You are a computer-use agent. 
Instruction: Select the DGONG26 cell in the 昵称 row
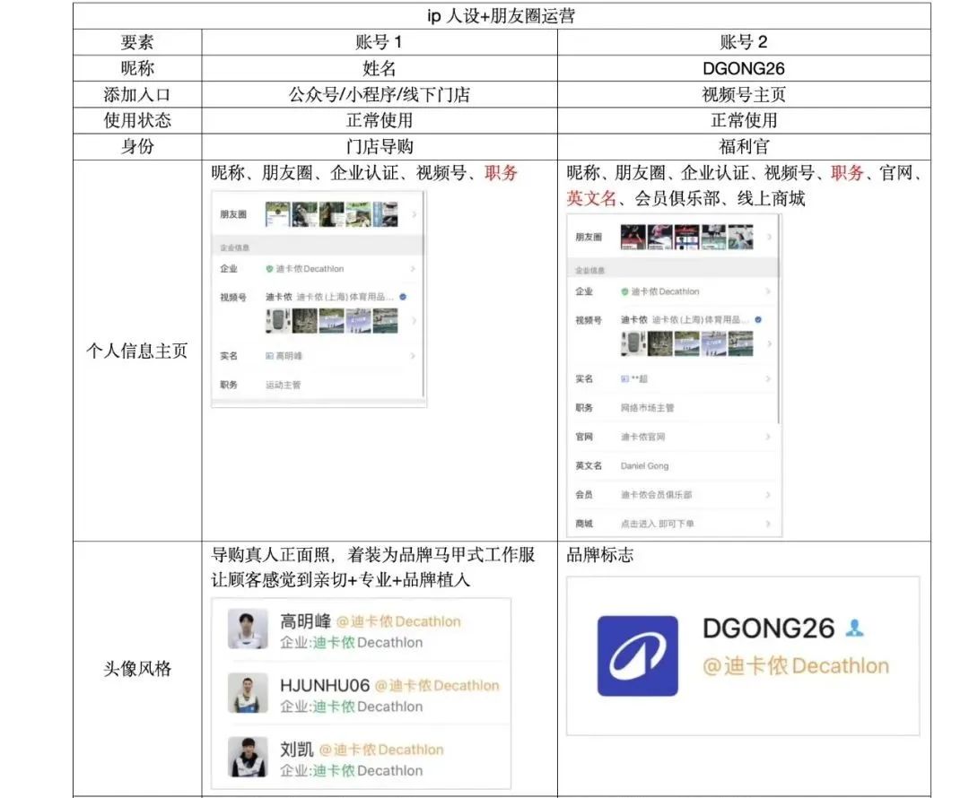click(x=744, y=68)
